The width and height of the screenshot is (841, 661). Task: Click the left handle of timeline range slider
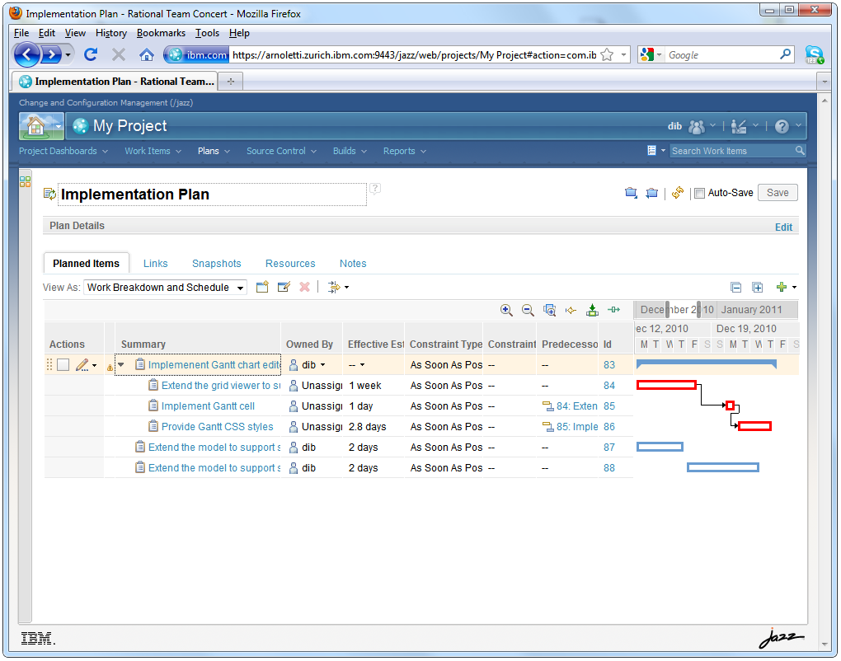click(667, 310)
